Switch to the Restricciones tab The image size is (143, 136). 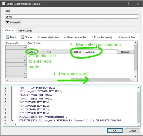[x=25, y=30]
